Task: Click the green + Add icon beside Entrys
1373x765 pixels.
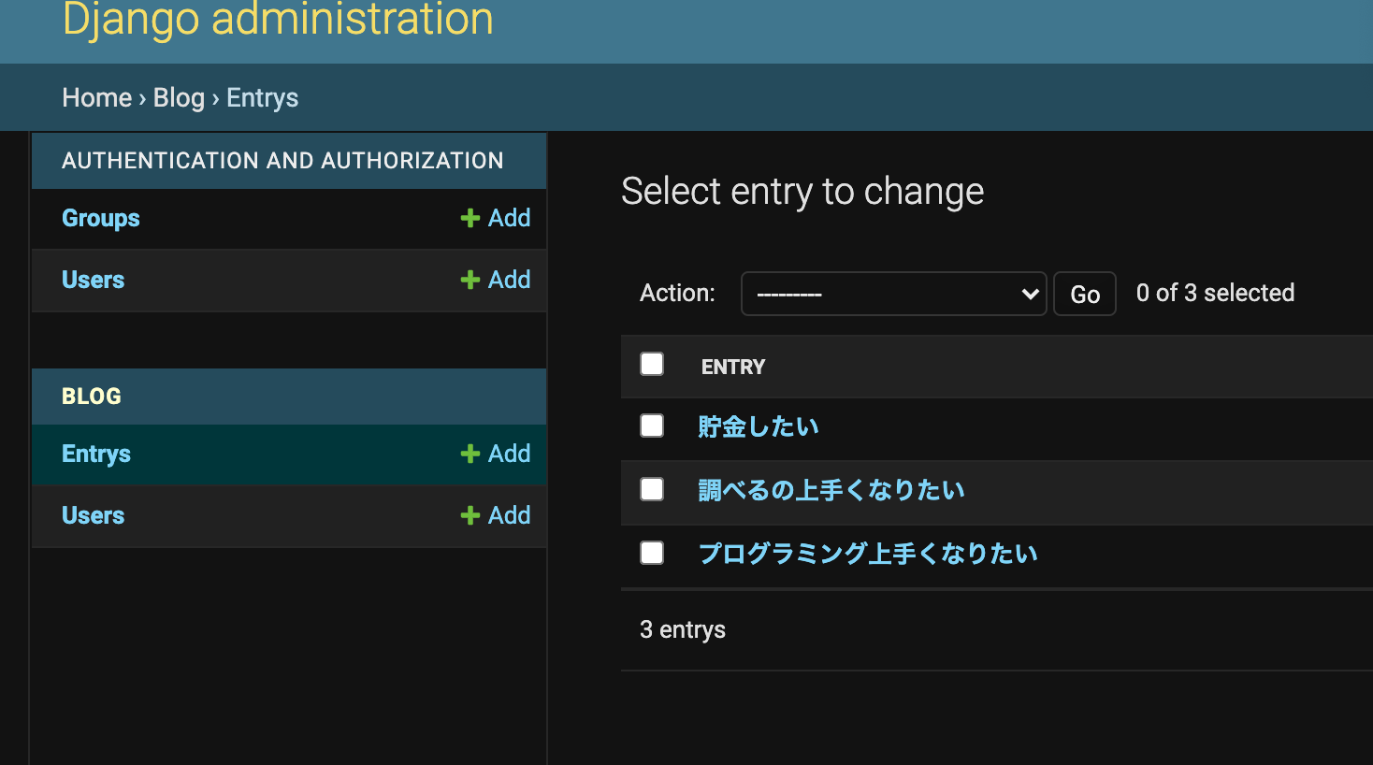Action: point(496,454)
